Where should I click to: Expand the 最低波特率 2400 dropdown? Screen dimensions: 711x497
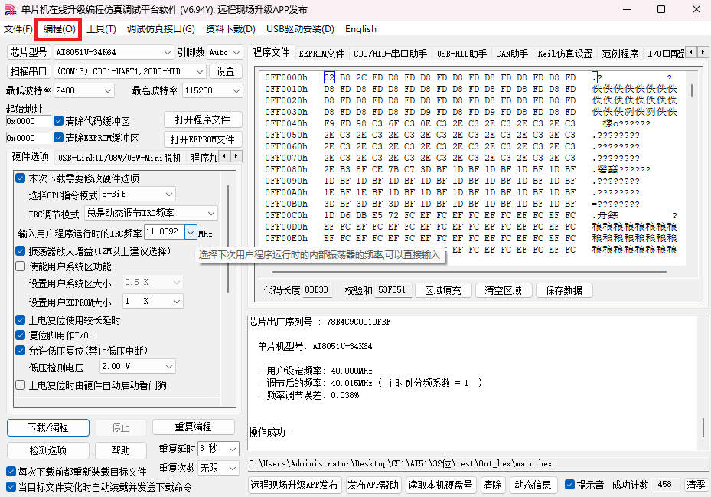coord(108,91)
